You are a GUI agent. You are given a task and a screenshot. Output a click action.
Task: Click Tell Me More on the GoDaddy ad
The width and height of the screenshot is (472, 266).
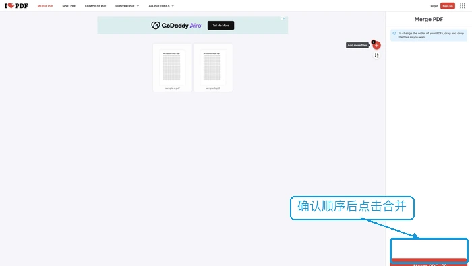tap(220, 25)
